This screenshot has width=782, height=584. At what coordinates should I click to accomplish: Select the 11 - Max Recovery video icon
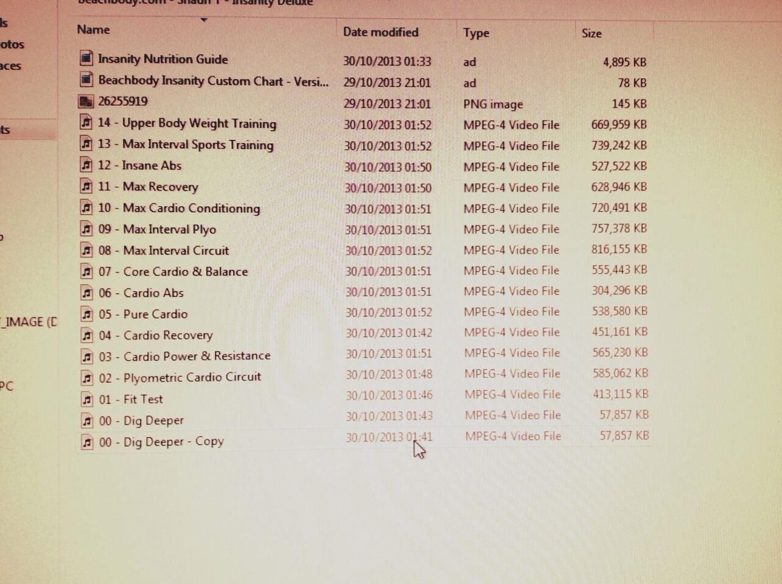86,186
